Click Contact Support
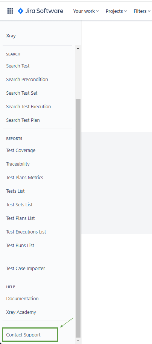This screenshot has width=152, height=344. click(x=30, y=335)
